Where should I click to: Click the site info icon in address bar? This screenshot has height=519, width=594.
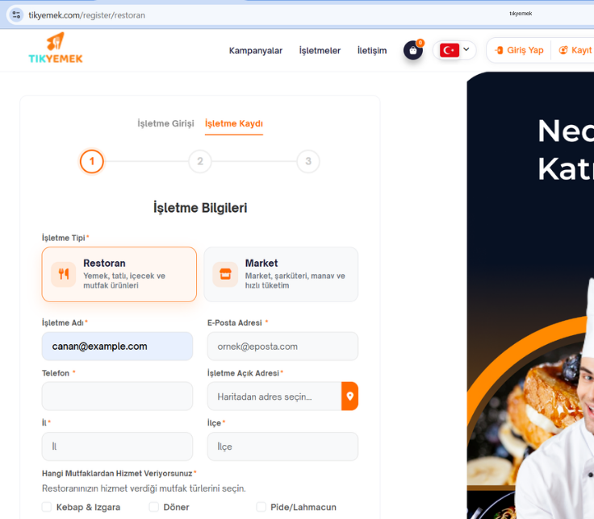point(16,15)
